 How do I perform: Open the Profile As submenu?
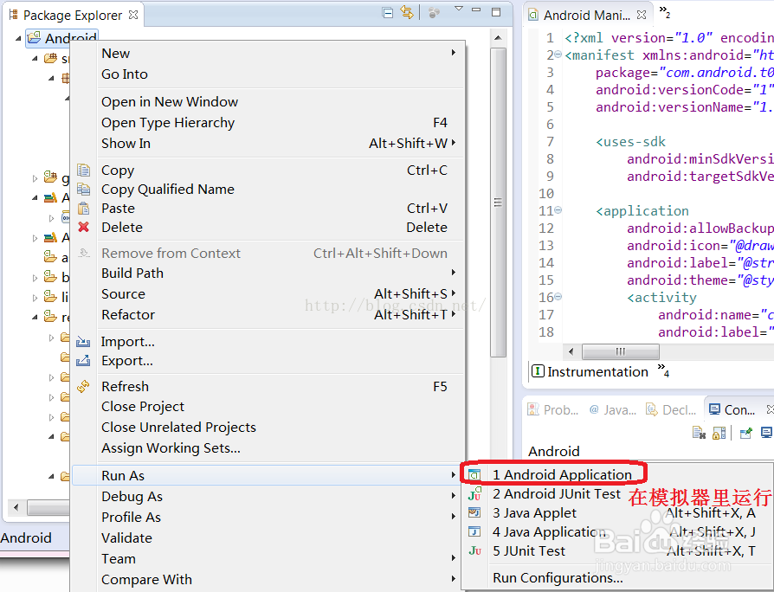coord(268,517)
